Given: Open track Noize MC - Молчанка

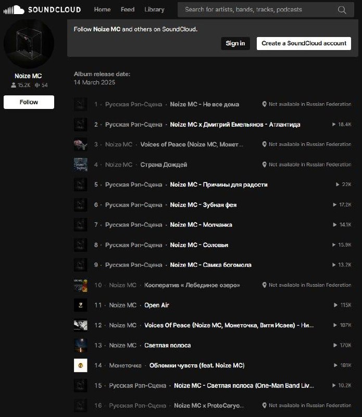Looking at the screenshot, I should [x=201, y=225].
